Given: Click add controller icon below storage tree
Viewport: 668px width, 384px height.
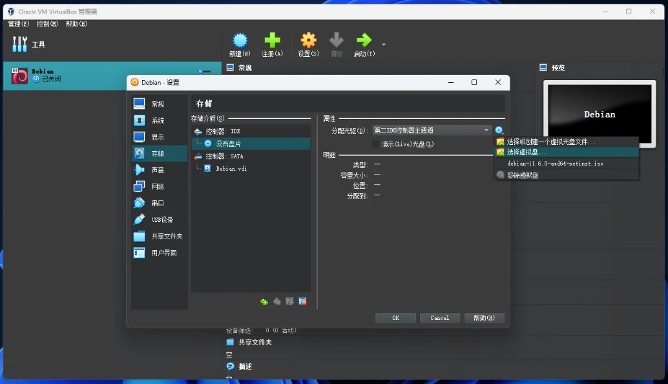Looking at the screenshot, I should (x=264, y=302).
